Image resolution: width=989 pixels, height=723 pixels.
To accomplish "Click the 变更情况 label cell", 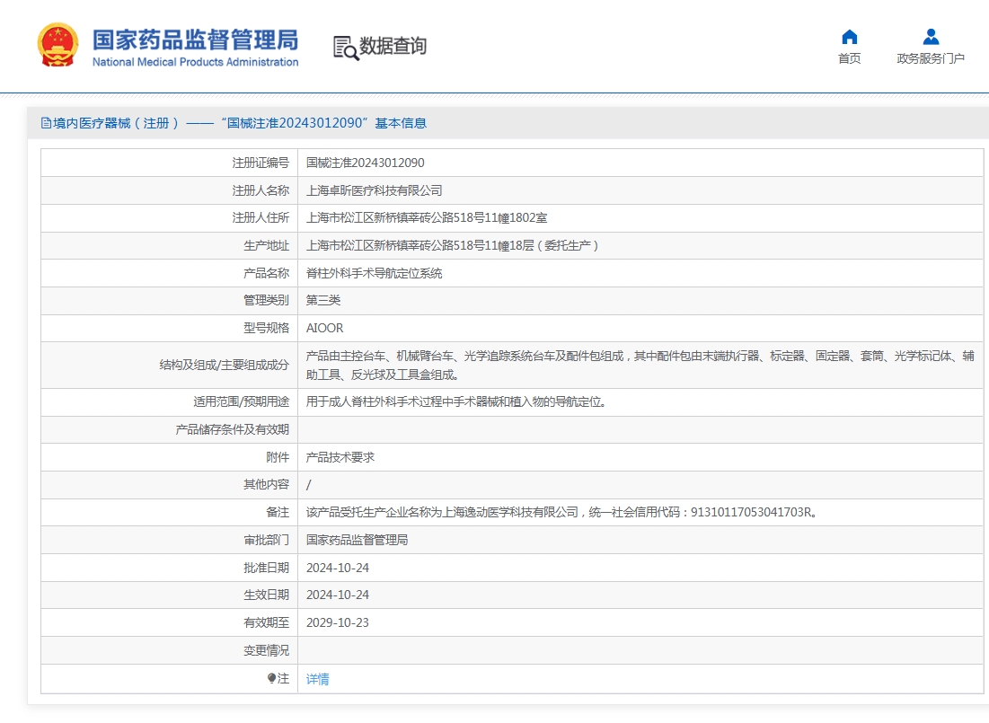I will [169, 650].
